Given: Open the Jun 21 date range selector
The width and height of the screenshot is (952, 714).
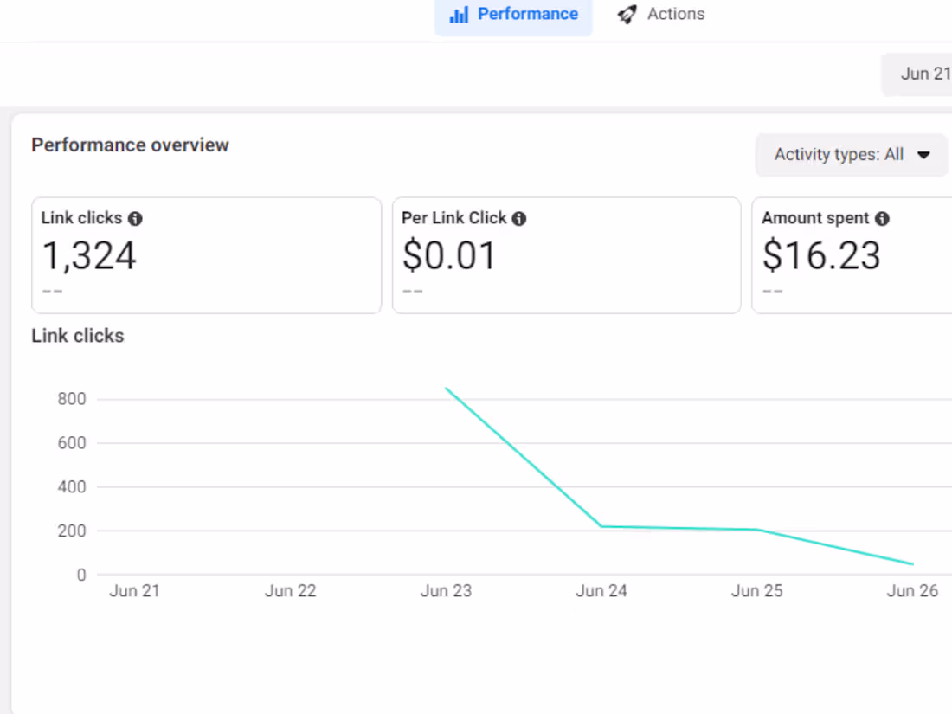Looking at the screenshot, I should click(x=924, y=74).
